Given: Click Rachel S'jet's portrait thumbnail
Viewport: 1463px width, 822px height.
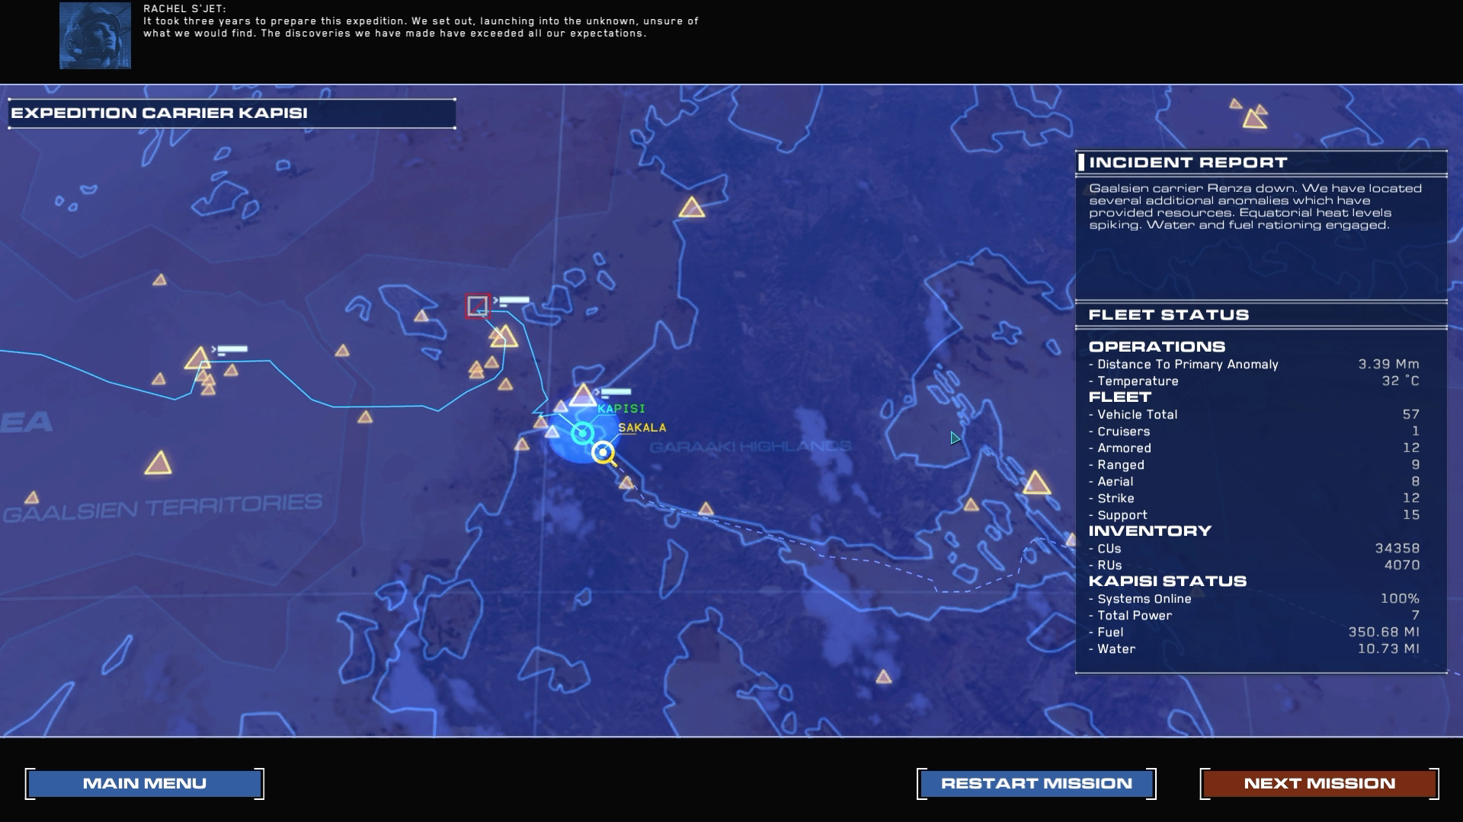Looking at the screenshot, I should [x=95, y=36].
